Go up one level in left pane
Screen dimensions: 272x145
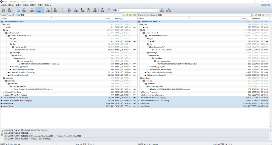coord(130,15)
